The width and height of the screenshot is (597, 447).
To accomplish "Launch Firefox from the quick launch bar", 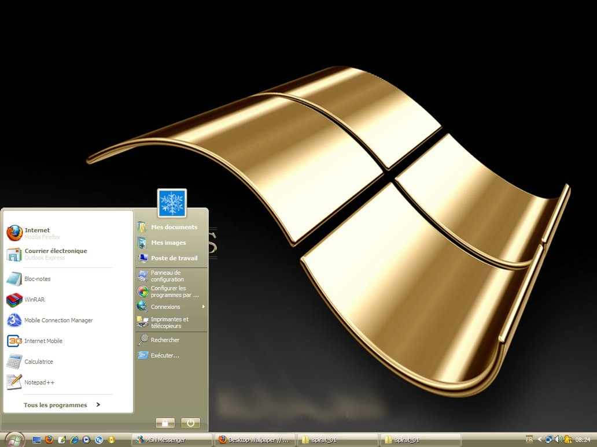I will click(x=49, y=439).
